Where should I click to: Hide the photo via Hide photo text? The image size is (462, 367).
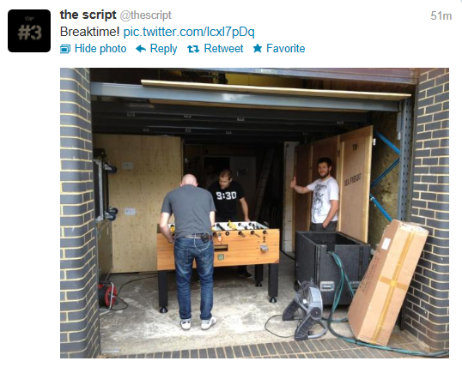coord(100,49)
